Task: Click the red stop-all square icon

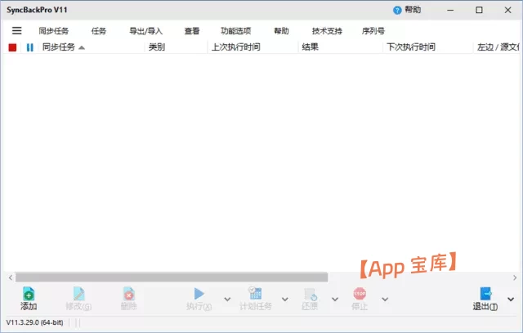Action: [13, 47]
